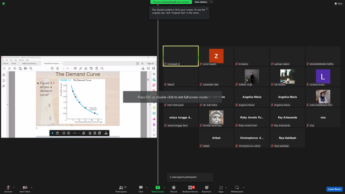Unmute the microphone in Zoom toolbar
345x194 pixels.
pyautogui.click(x=8, y=189)
